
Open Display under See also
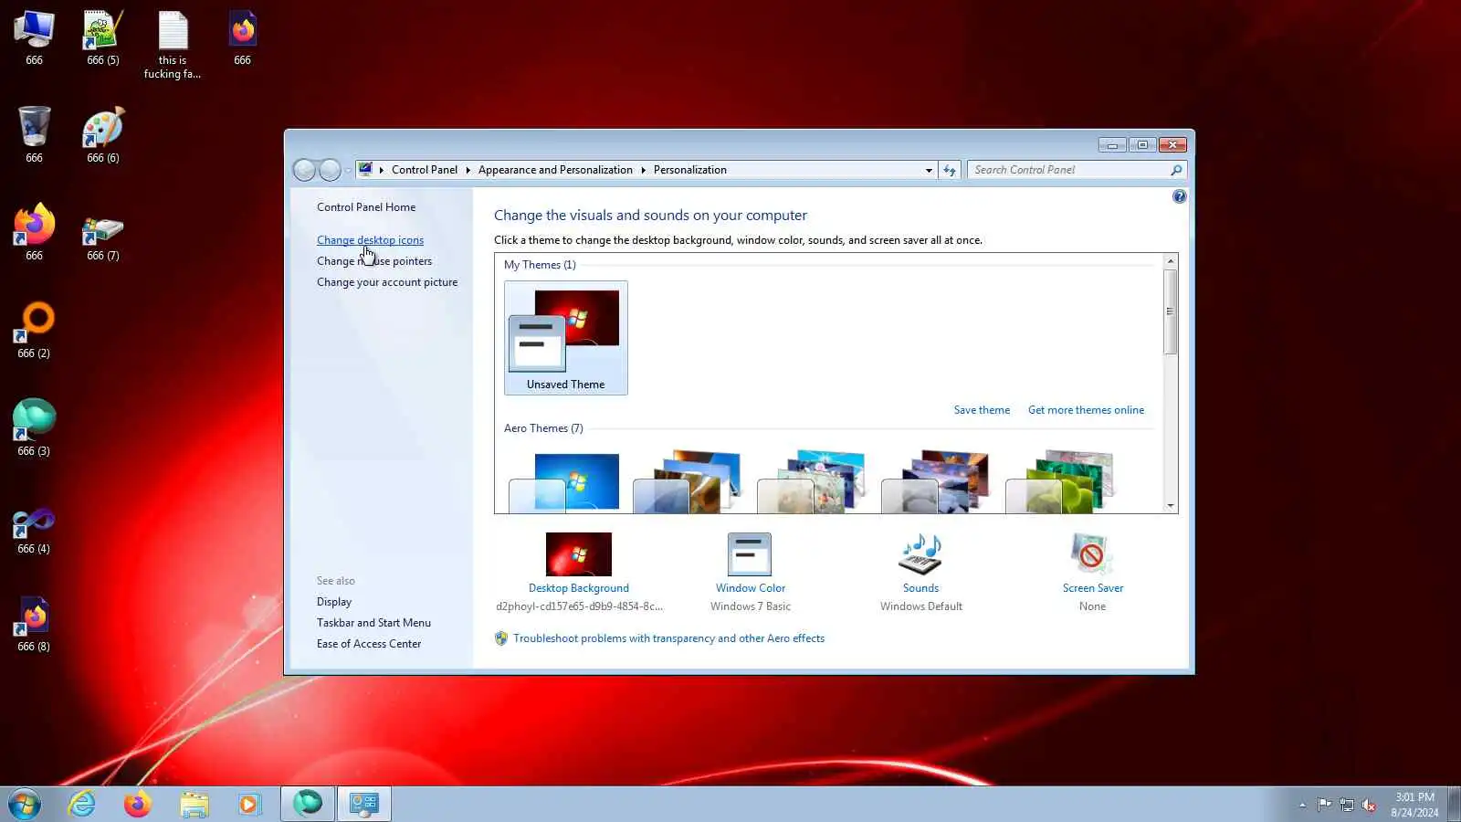[334, 602]
